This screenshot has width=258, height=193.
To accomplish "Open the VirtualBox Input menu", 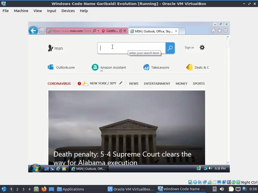I will (52, 11).
